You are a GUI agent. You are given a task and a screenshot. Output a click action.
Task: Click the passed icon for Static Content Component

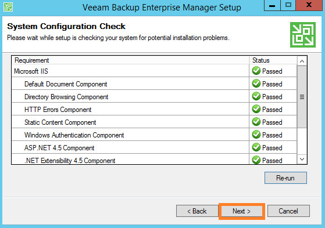tap(256, 122)
